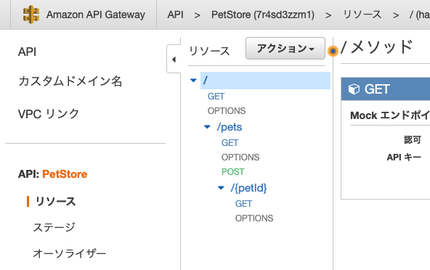Viewport: 430px width, 270px height.
Task: Select リソース under API PetStore
Action: coord(55,202)
